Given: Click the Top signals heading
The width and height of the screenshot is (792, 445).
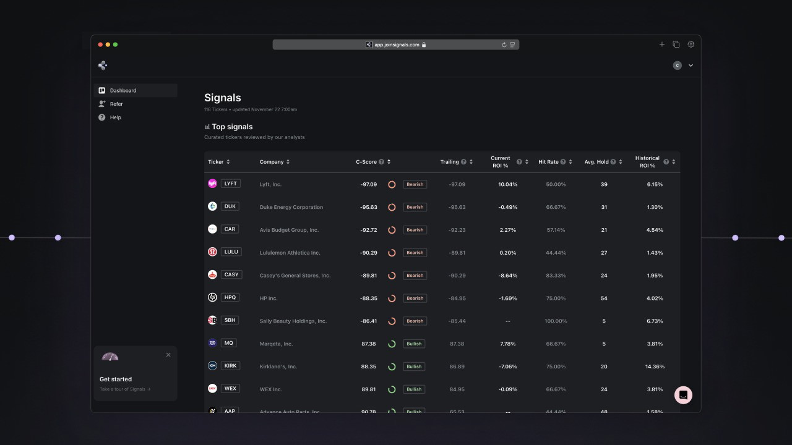Looking at the screenshot, I should point(232,127).
